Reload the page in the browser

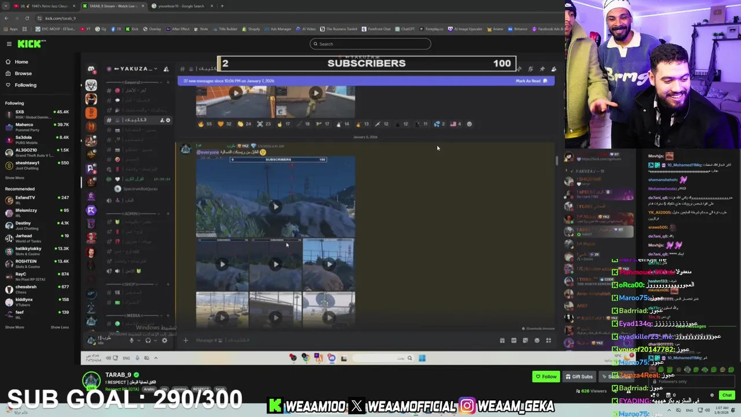pos(27,18)
